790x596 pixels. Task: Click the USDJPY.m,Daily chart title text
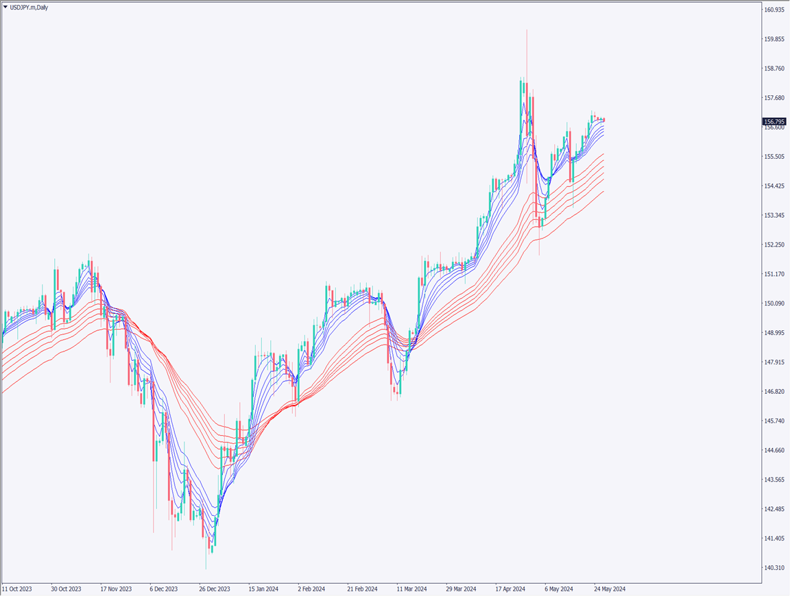point(29,7)
